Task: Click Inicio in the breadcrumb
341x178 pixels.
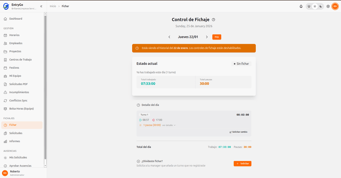Action: [53, 6]
